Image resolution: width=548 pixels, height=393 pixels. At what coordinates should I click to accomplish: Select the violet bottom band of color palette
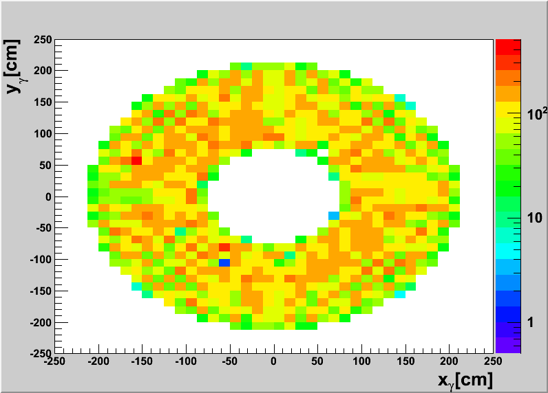(508, 345)
